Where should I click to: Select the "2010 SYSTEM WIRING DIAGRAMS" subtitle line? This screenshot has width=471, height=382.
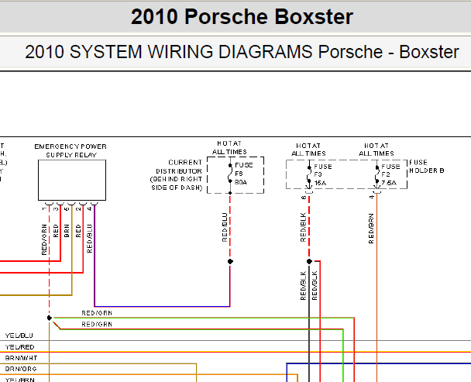click(242, 52)
